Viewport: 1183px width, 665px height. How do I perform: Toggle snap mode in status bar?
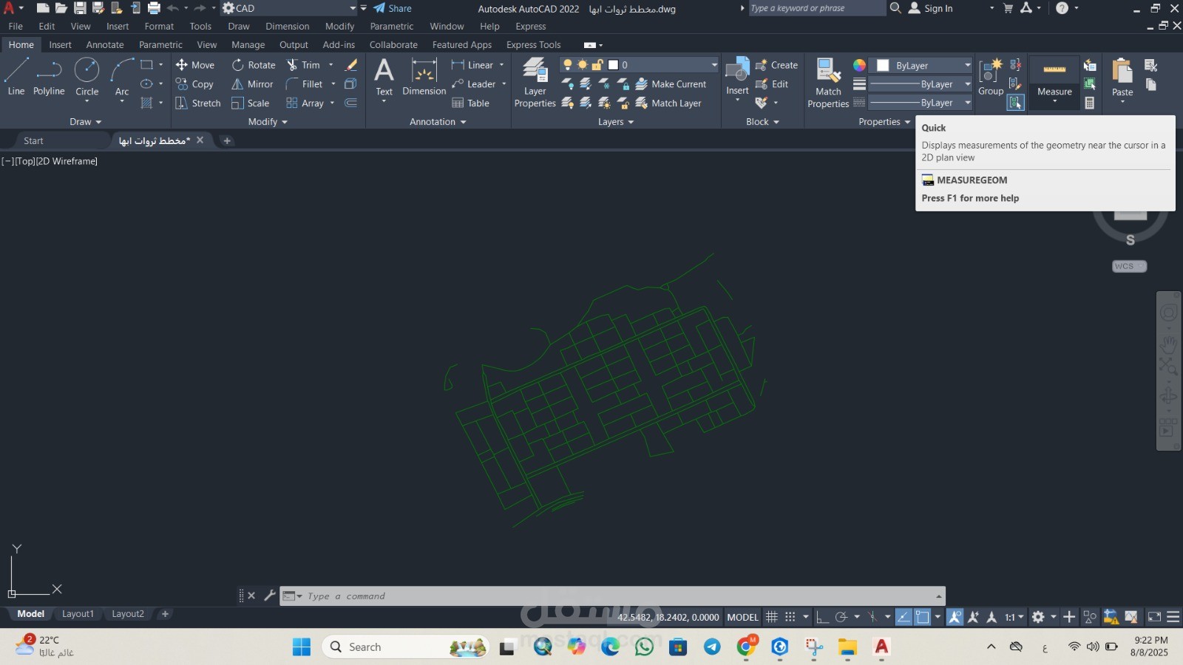(x=790, y=617)
